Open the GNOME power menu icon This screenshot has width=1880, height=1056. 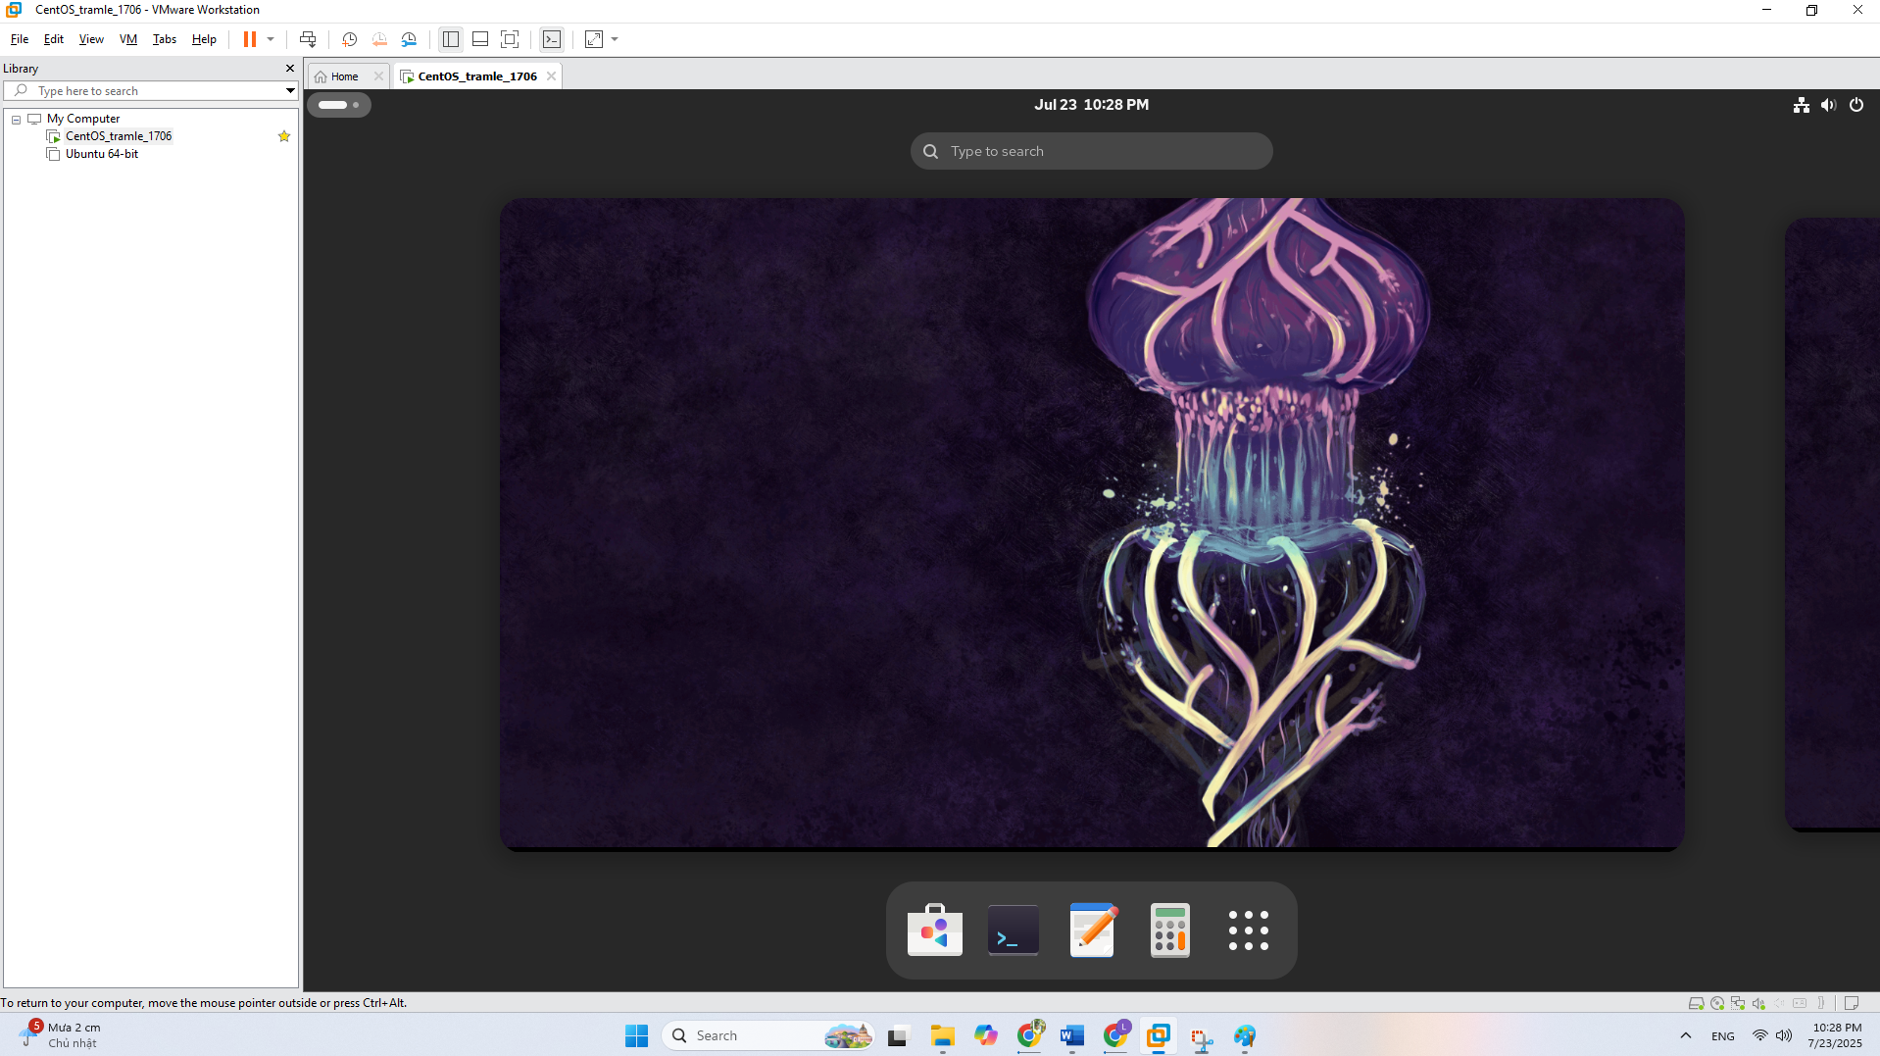point(1856,105)
